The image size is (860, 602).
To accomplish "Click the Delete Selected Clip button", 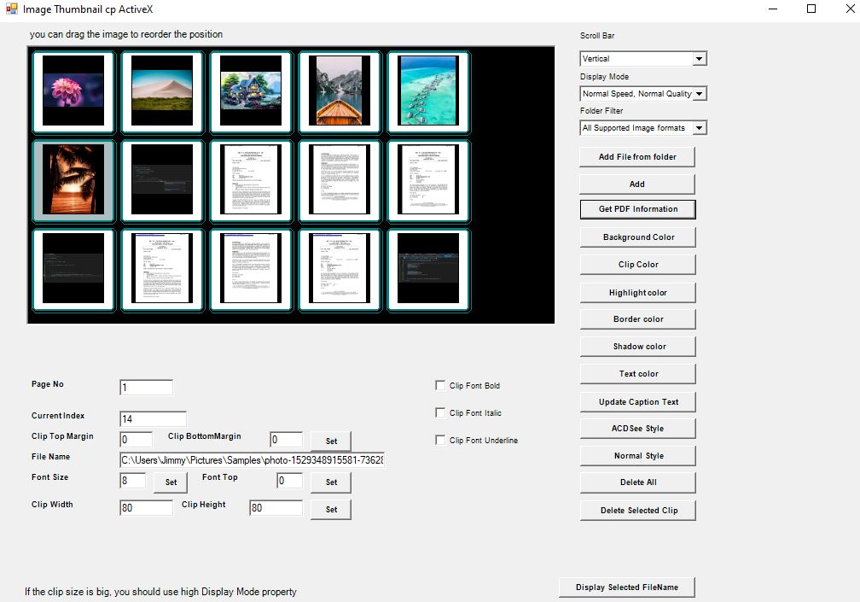I will click(637, 511).
